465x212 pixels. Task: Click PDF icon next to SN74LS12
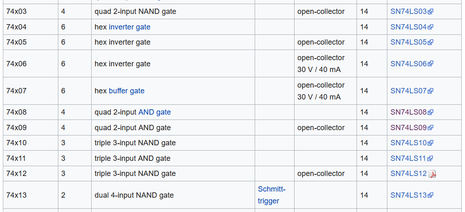(x=432, y=174)
